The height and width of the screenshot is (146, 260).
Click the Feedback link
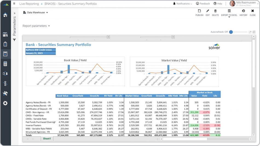coord(203,4)
